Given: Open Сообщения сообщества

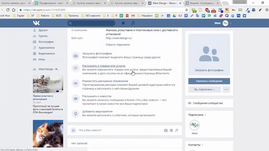Looking at the screenshot, I should 208,103.
